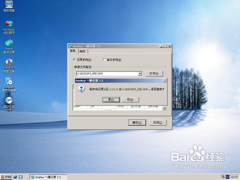This screenshot has width=240, height=180.
Task: Click the image file path input field
Action: coord(107,73)
